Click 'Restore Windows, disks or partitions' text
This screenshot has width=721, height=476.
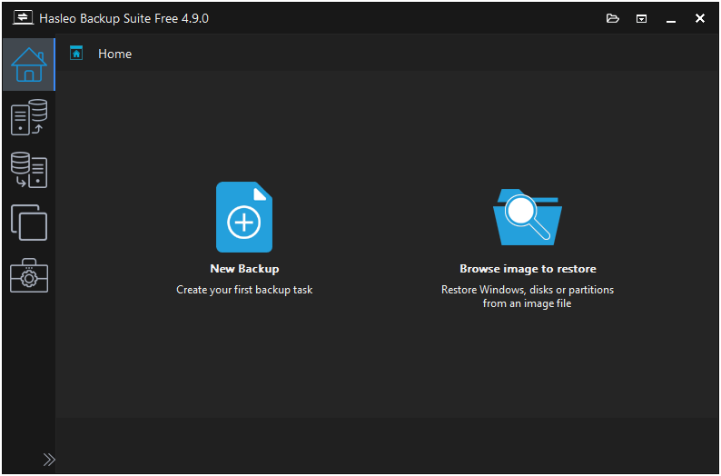point(528,290)
